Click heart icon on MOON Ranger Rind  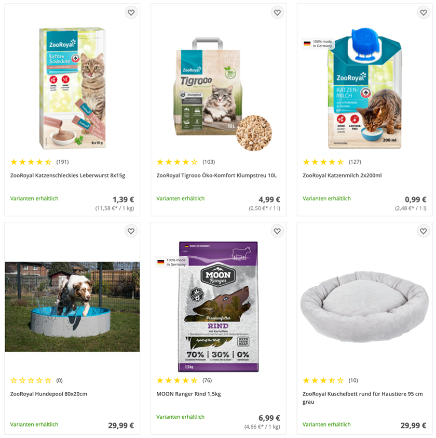(x=277, y=231)
